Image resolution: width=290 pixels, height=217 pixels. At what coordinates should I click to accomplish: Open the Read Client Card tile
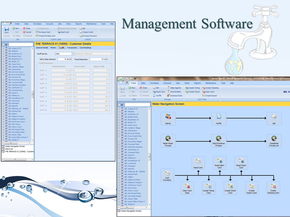tap(220, 163)
